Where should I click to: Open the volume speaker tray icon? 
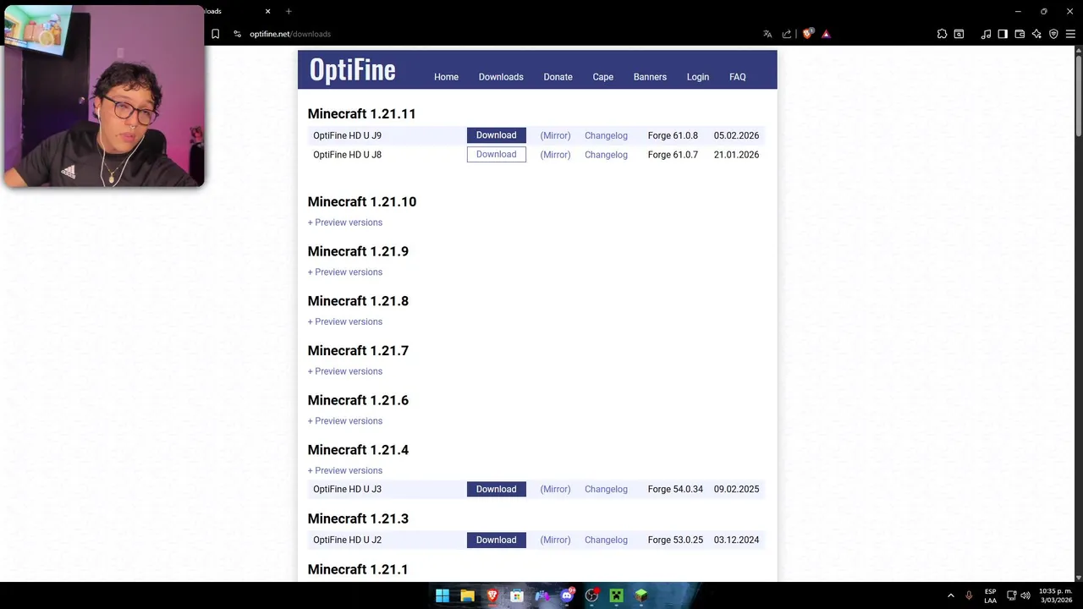1025,595
